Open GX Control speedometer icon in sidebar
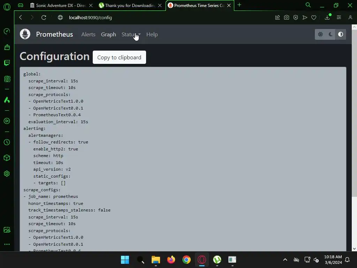357x268 pixels. [7, 31]
